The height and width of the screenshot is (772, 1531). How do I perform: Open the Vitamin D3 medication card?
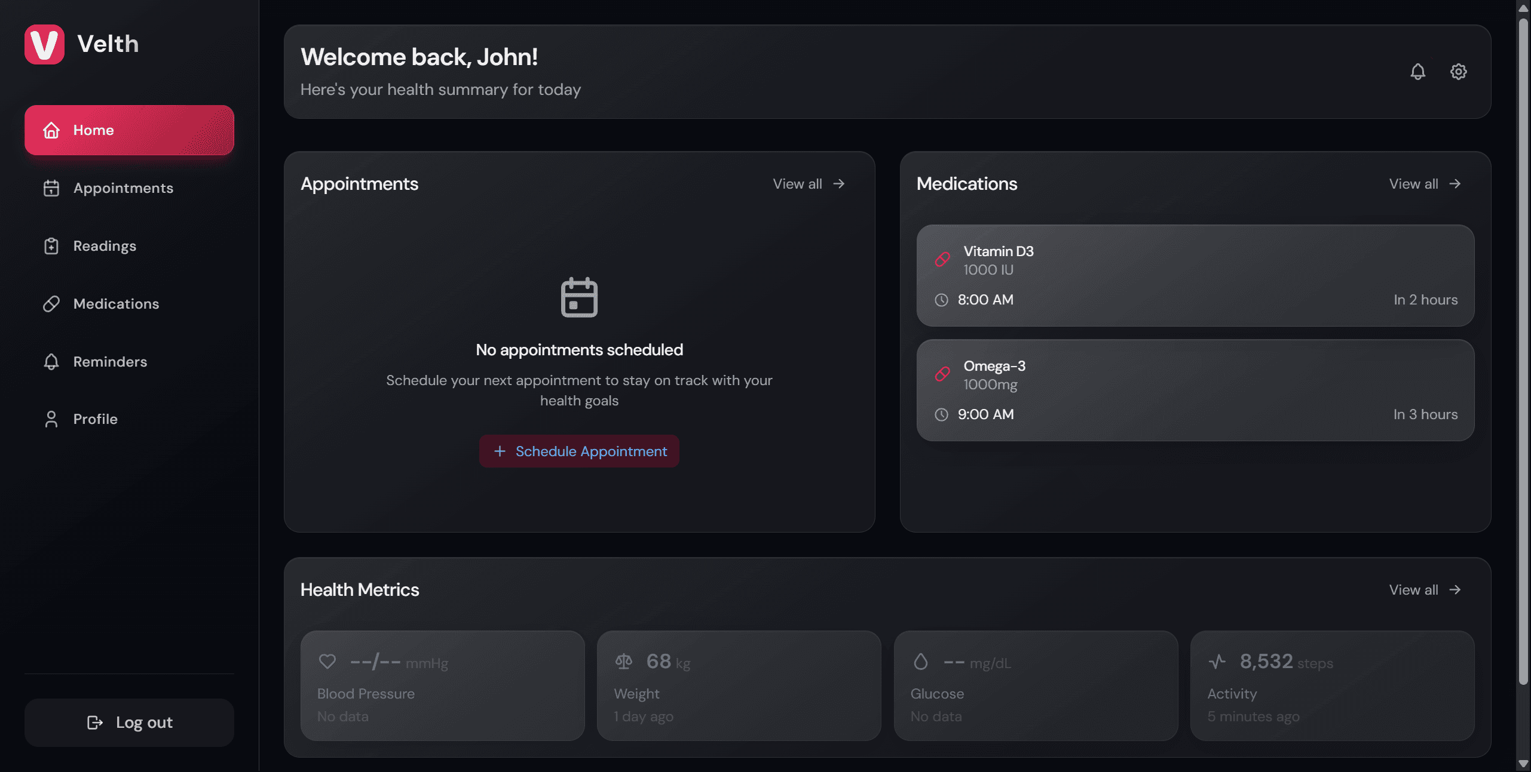click(x=1195, y=275)
